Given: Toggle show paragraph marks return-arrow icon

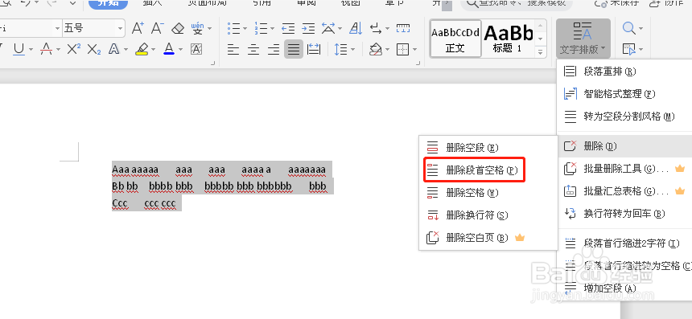Looking at the screenshot, I should pos(376,29).
